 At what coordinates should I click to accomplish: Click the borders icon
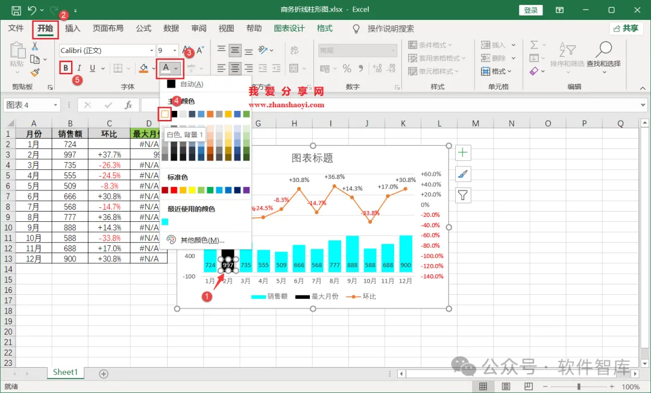point(118,68)
